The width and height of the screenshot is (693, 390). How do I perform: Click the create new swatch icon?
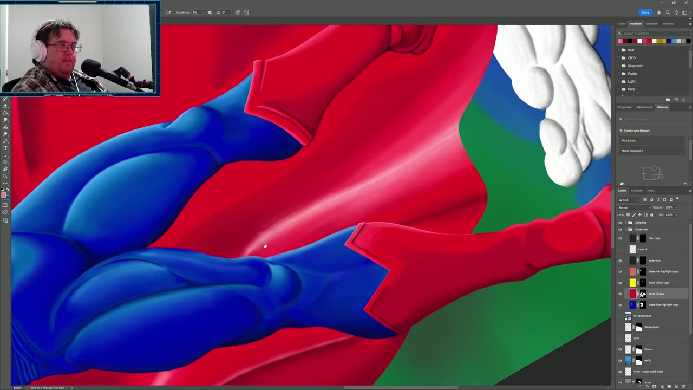point(676,100)
